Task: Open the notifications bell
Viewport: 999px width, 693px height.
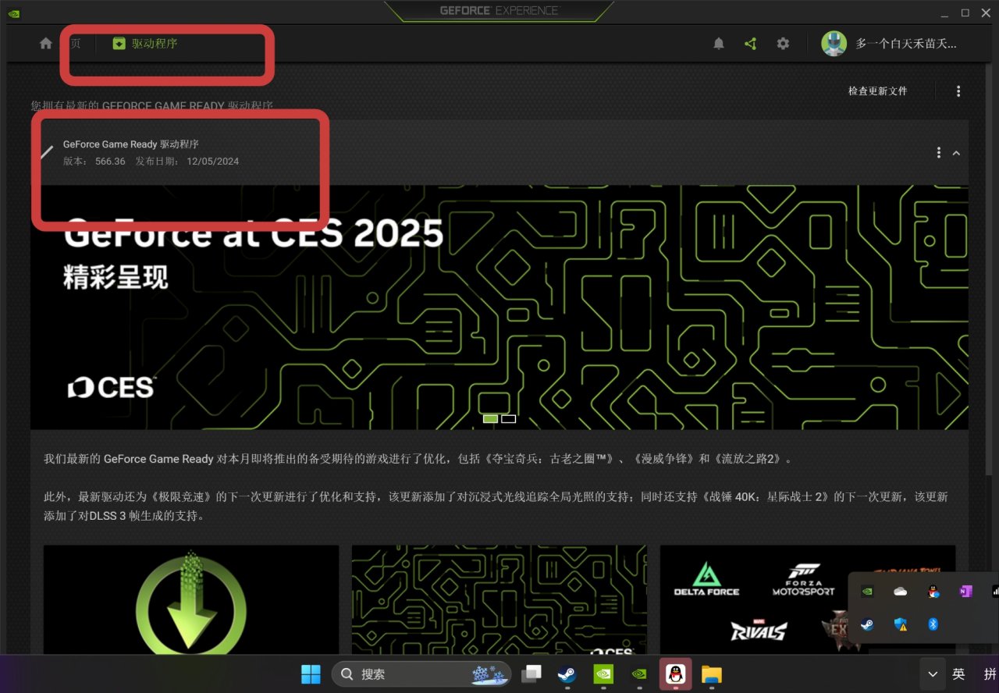Action: coord(719,44)
